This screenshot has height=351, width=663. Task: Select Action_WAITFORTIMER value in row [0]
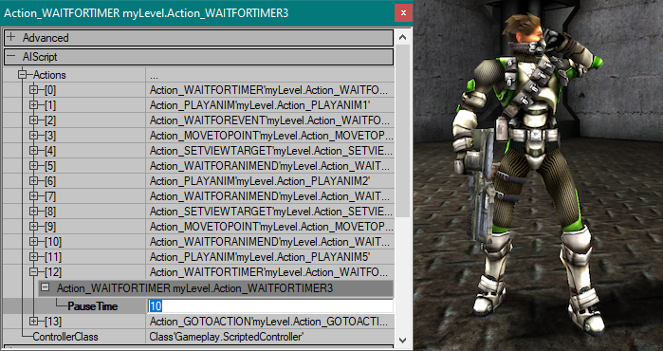(x=268, y=90)
